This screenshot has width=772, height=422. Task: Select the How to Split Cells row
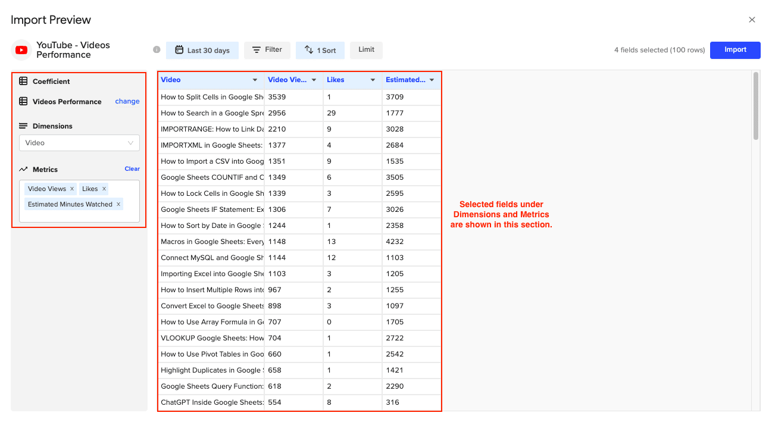(x=299, y=97)
